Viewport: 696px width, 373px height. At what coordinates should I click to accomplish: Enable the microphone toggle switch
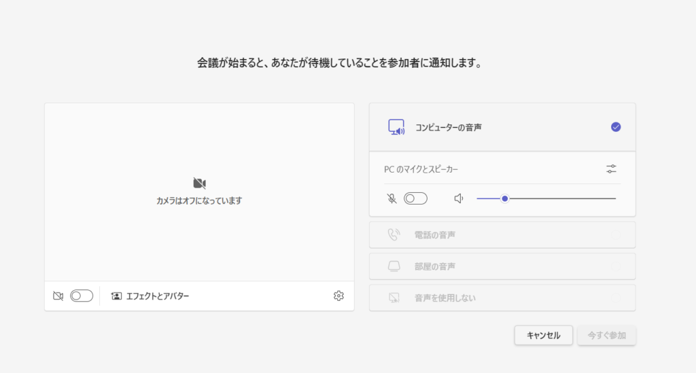pyautogui.click(x=415, y=198)
